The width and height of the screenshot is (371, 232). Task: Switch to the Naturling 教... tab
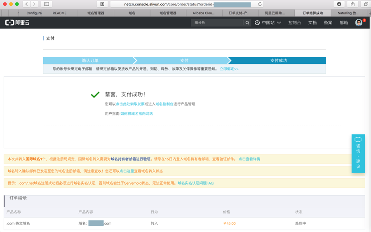(x=348, y=13)
